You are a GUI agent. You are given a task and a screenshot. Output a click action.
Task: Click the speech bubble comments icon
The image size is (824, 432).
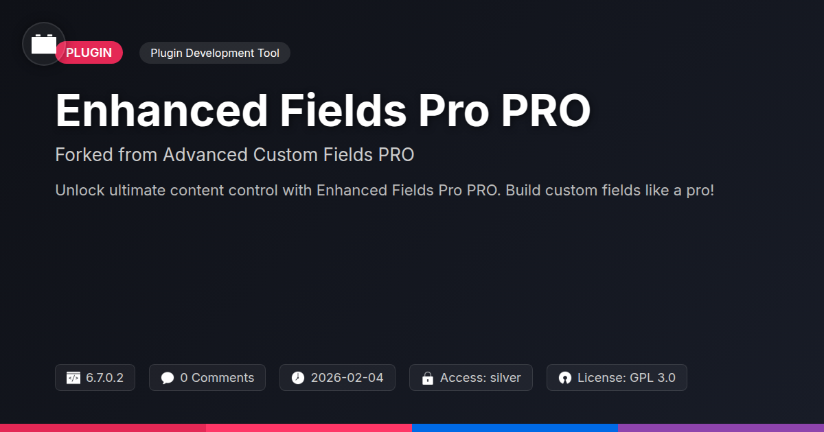[168, 378]
